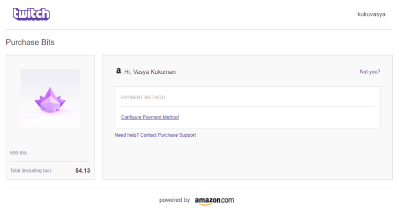Click the "powered by" footer text
This screenshot has height=209, width=399.
click(x=175, y=200)
